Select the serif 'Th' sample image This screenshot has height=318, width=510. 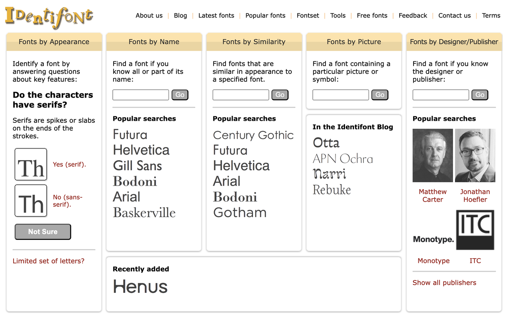[31, 165]
